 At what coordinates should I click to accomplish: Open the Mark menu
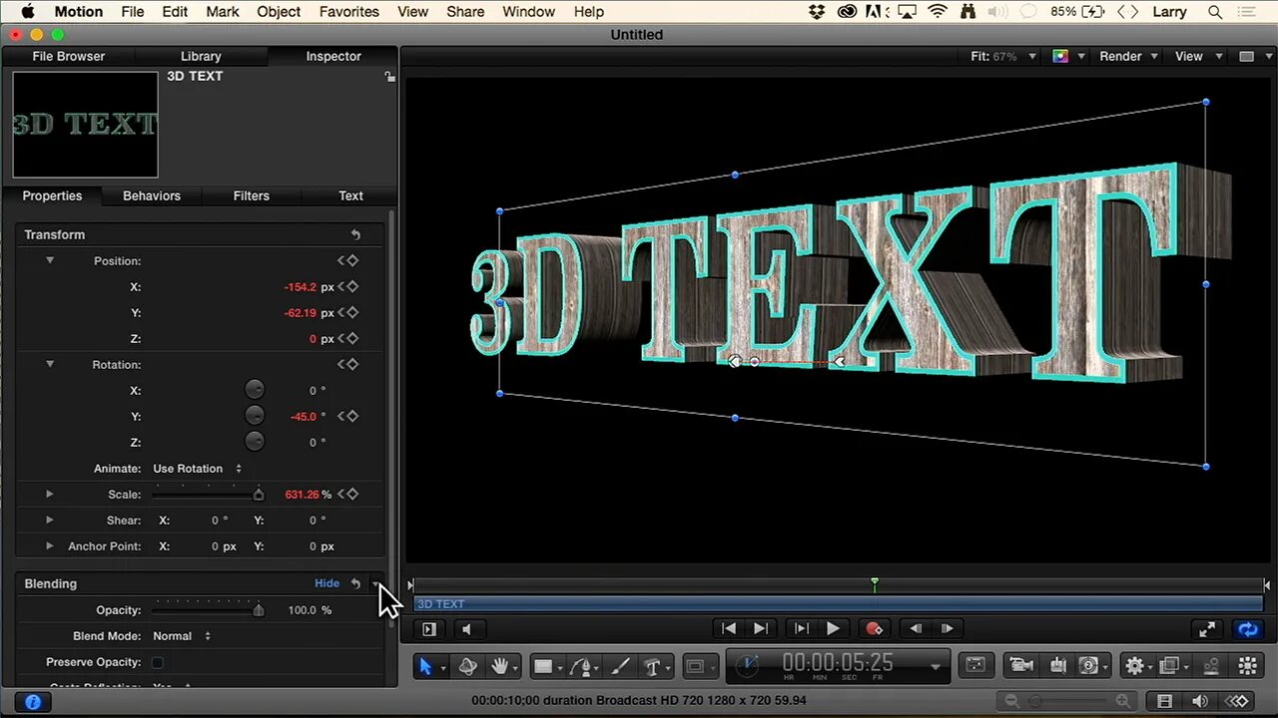[222, 11]
